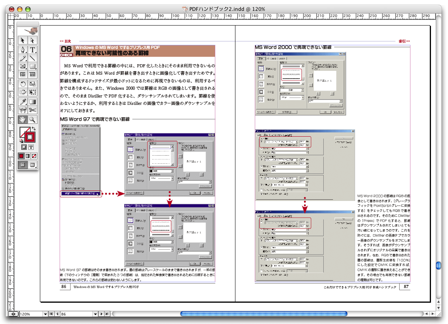Click the page number field showing 86
This screenshot has height=324, width=448.
coord(77,314)
